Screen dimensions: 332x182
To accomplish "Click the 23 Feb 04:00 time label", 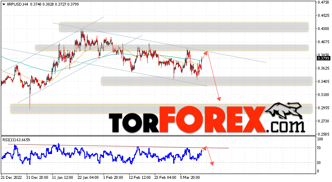I will coord(165,177).
